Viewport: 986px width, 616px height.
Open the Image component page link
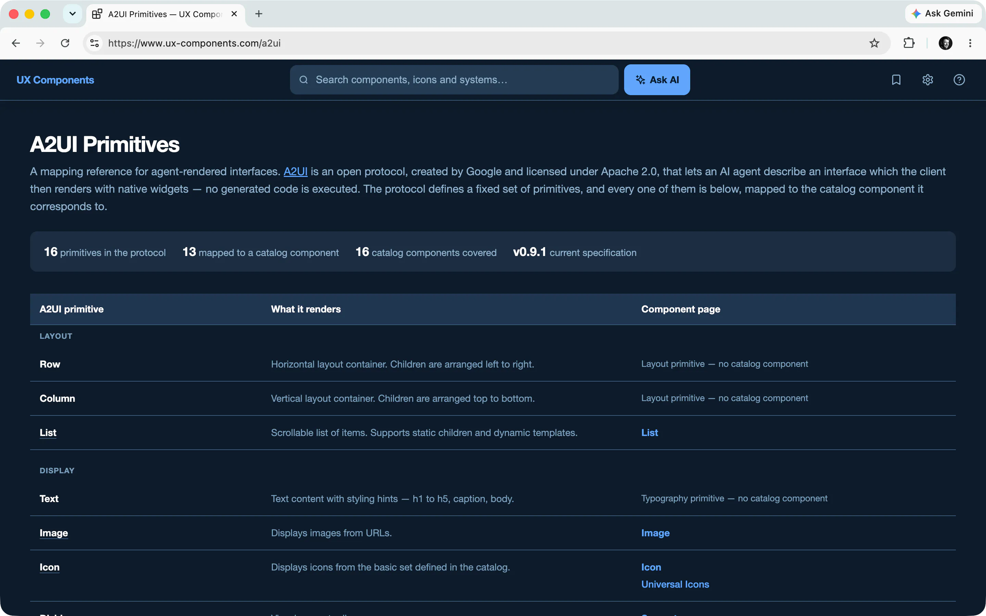point(655,533)
